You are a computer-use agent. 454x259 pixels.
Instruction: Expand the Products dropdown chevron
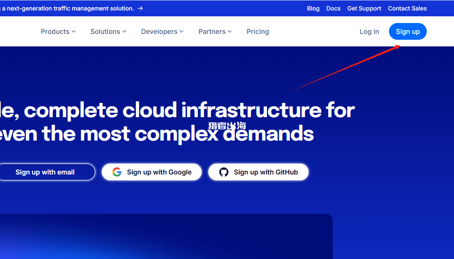pyautogui.click(x=74, y=31)
